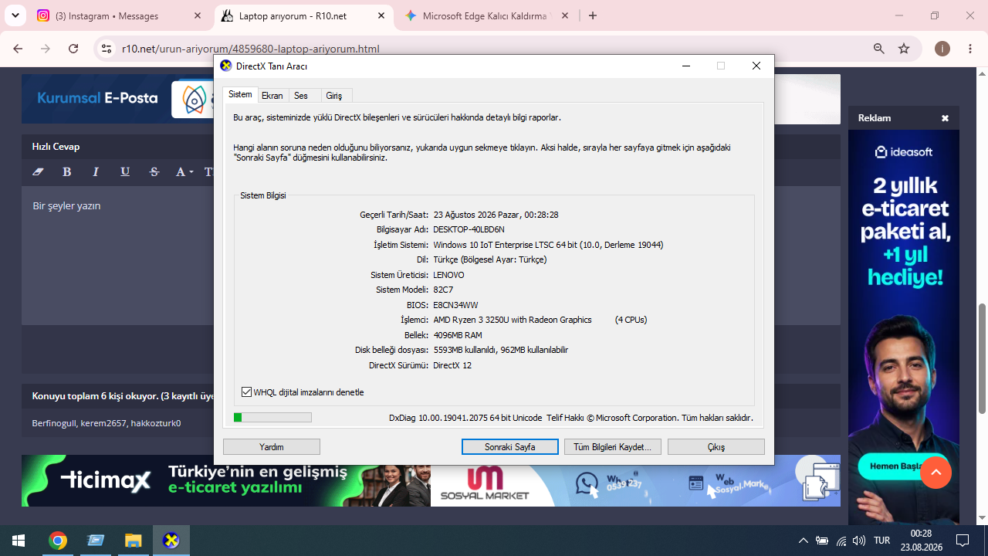Image resolution: width=988 pixels, height=556 pixels.
Task: Open Chrome from the taskbar
Action: click(57, 541)
